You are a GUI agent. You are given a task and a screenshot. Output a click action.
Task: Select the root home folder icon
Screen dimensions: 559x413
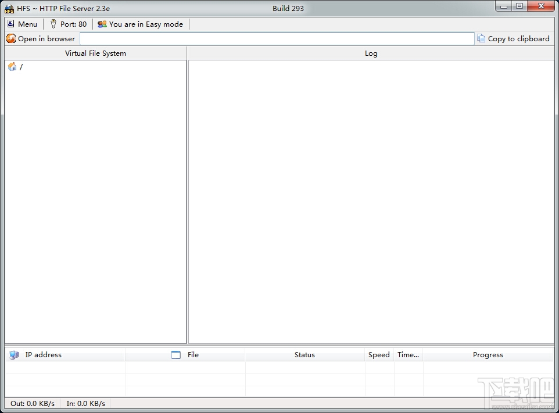[x=12, y=67]
